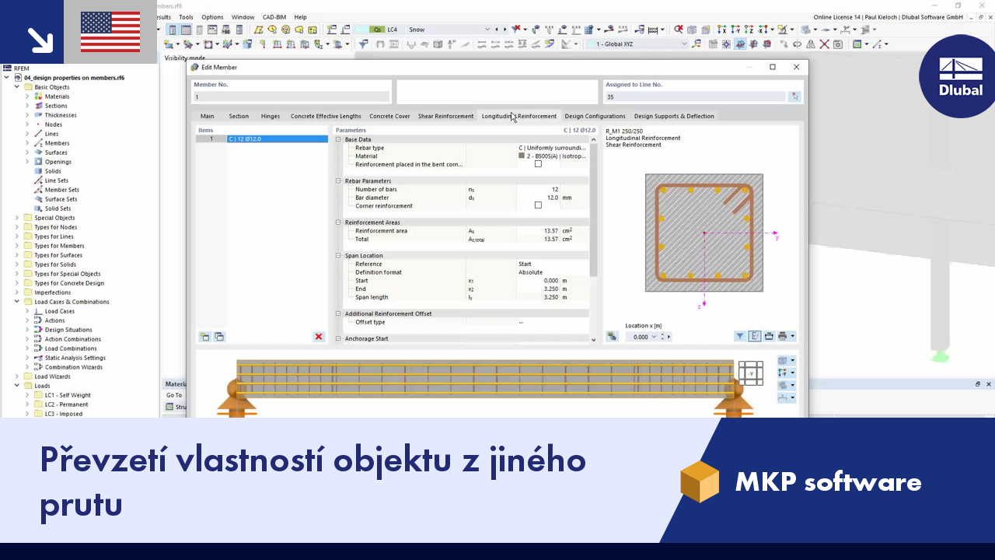Open the Hinges tab

tap(271, 116)
